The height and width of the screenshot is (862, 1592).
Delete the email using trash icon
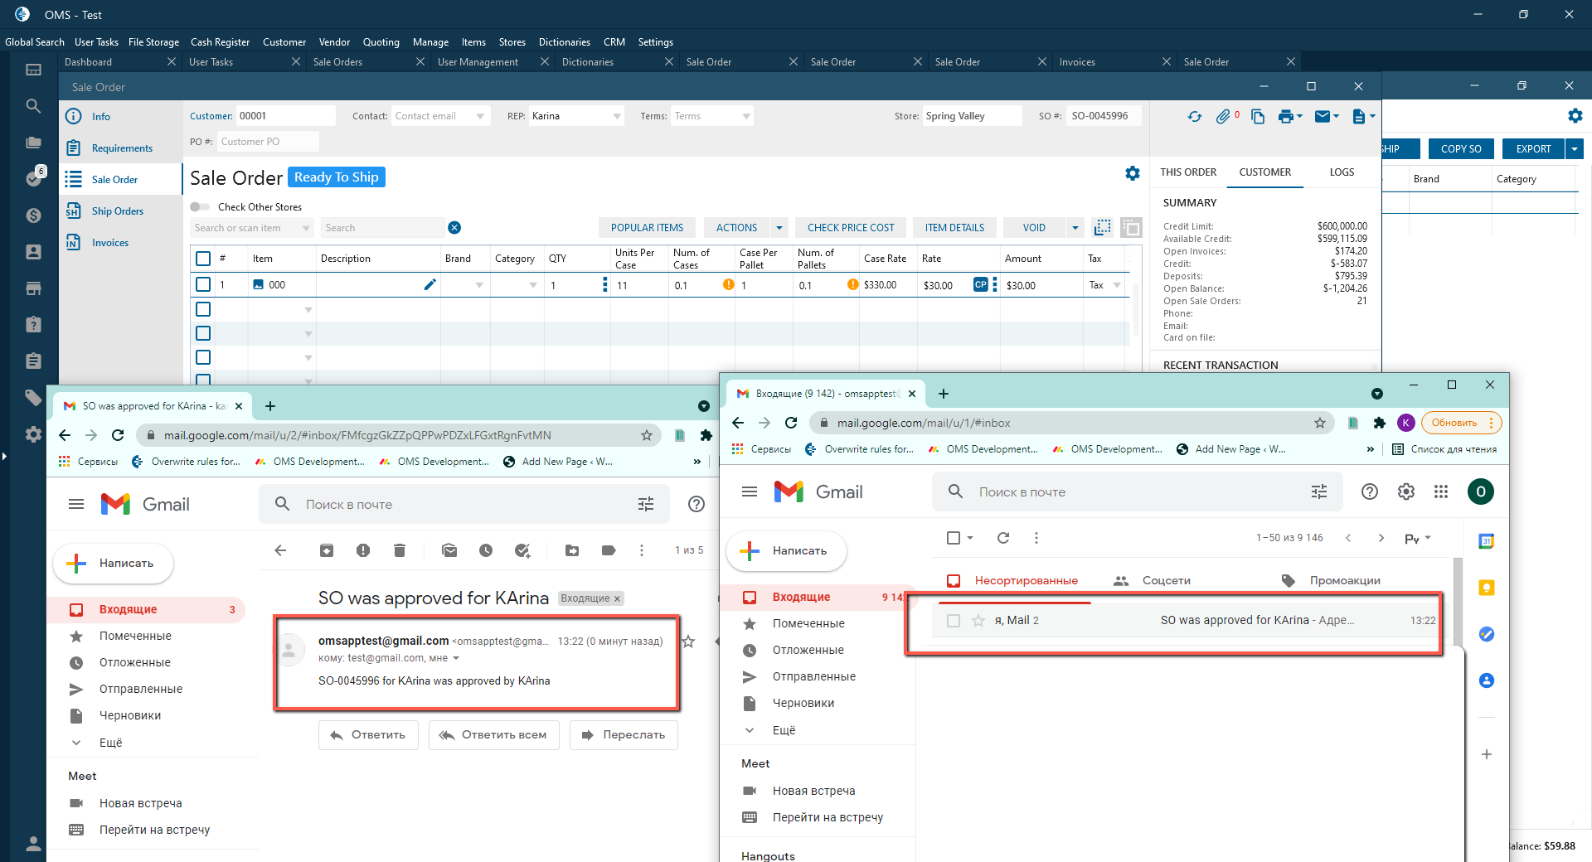pos(400,550)
